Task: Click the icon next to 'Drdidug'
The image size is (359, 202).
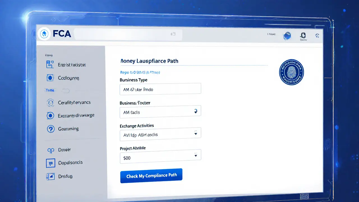Action: click(x=50, y=176)
